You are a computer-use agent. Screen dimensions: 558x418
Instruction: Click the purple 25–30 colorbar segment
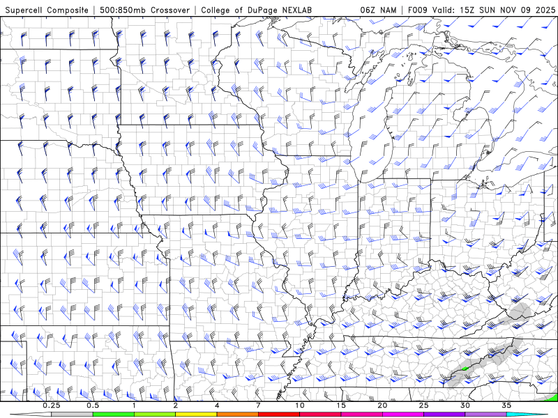click(x=444, y=415)
